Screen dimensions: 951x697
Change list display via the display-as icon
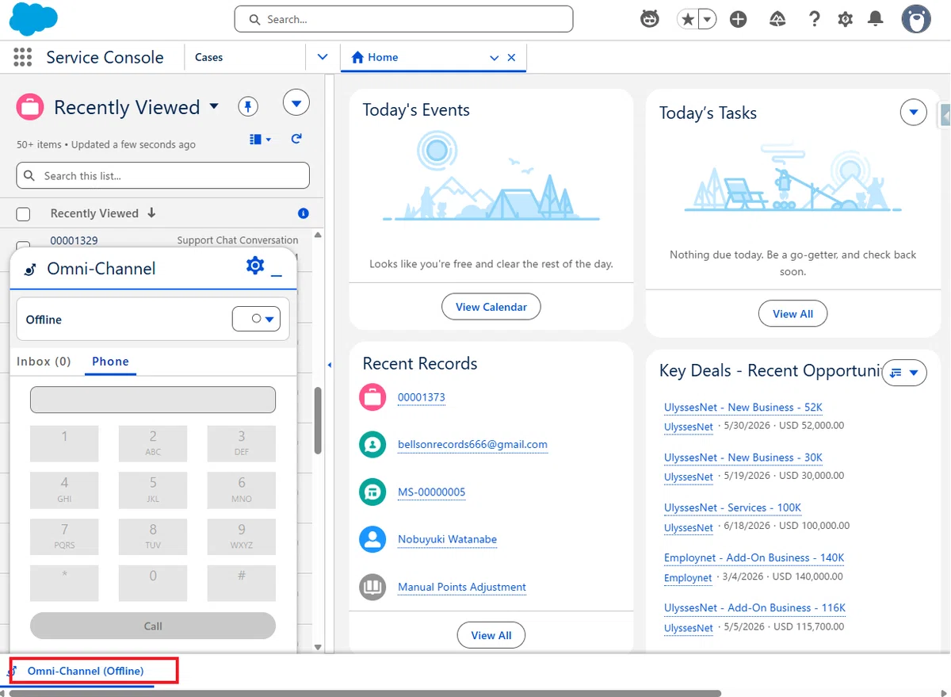click(261, 140)
